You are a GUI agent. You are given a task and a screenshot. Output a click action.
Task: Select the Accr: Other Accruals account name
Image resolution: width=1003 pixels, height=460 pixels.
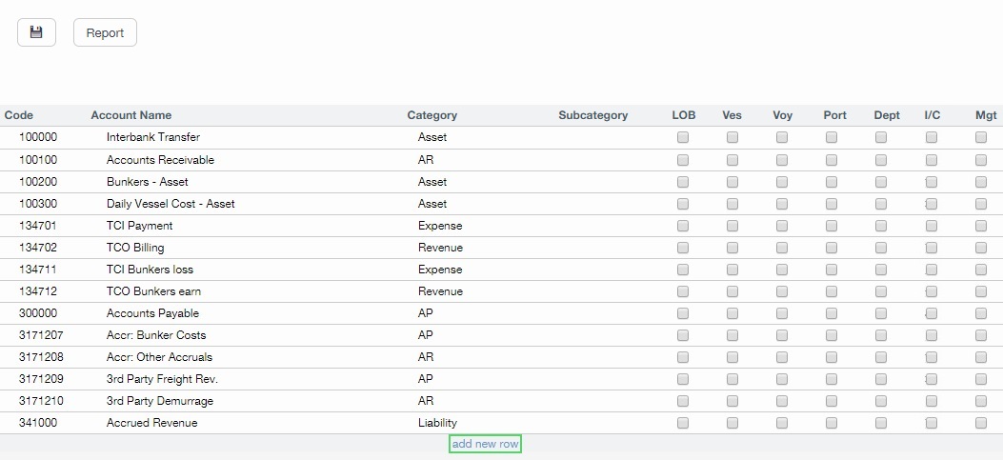(x=159, y=357)
